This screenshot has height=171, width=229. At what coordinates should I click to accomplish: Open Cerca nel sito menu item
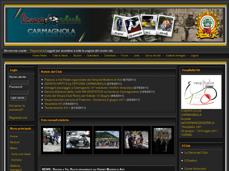point(153,56)
